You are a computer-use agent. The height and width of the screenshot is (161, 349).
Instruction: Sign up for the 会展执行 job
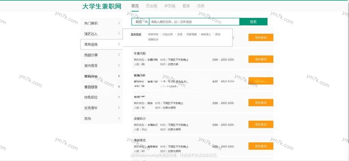[261, 125]
